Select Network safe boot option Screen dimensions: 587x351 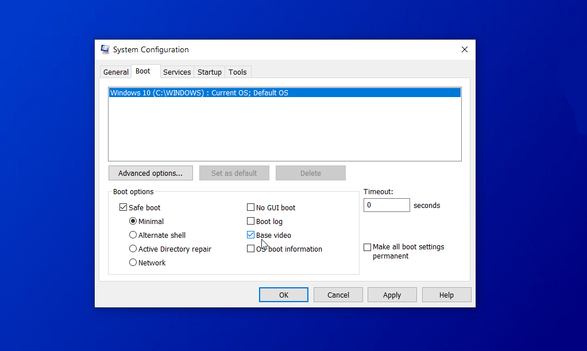pyautogui.click(x=133, y=263)
